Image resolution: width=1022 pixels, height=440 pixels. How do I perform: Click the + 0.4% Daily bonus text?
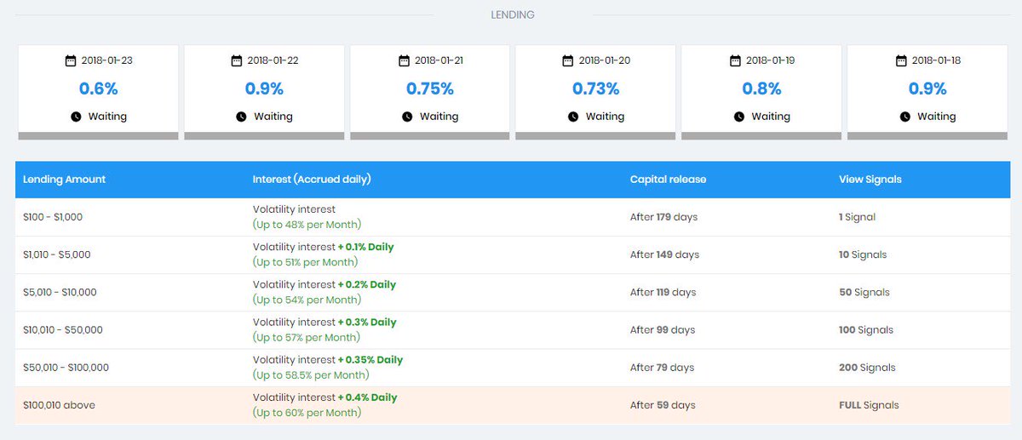pyautogui.click(x=367, y=397)
